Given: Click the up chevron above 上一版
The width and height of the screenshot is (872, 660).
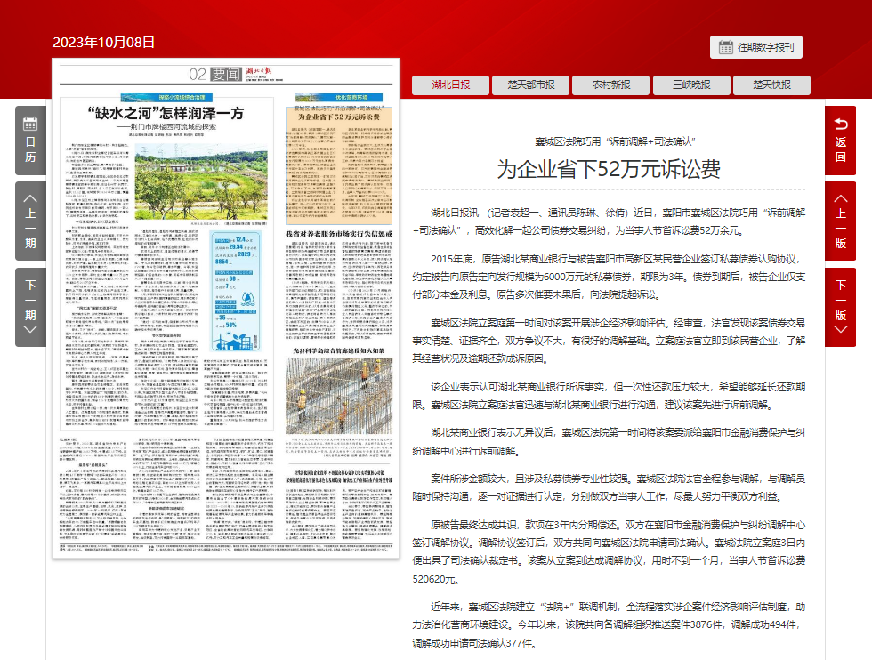Looking at the screenshot, I should click(x=841, y=198).
